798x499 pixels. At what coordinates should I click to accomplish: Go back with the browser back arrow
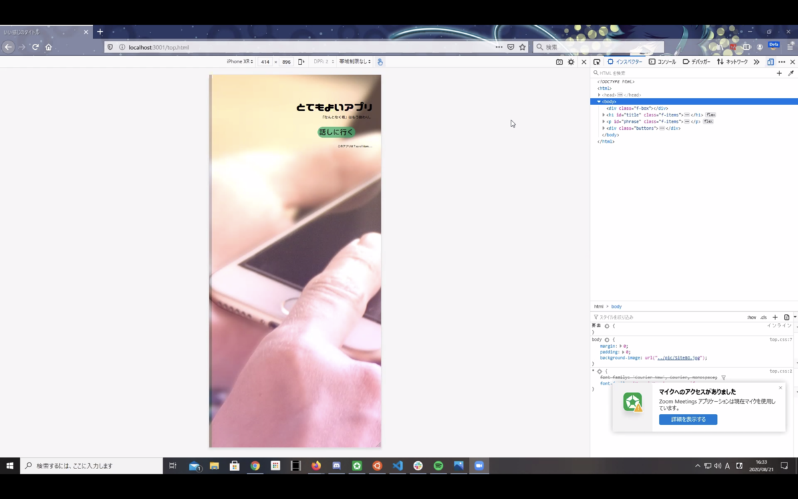[x=9, y=47]
